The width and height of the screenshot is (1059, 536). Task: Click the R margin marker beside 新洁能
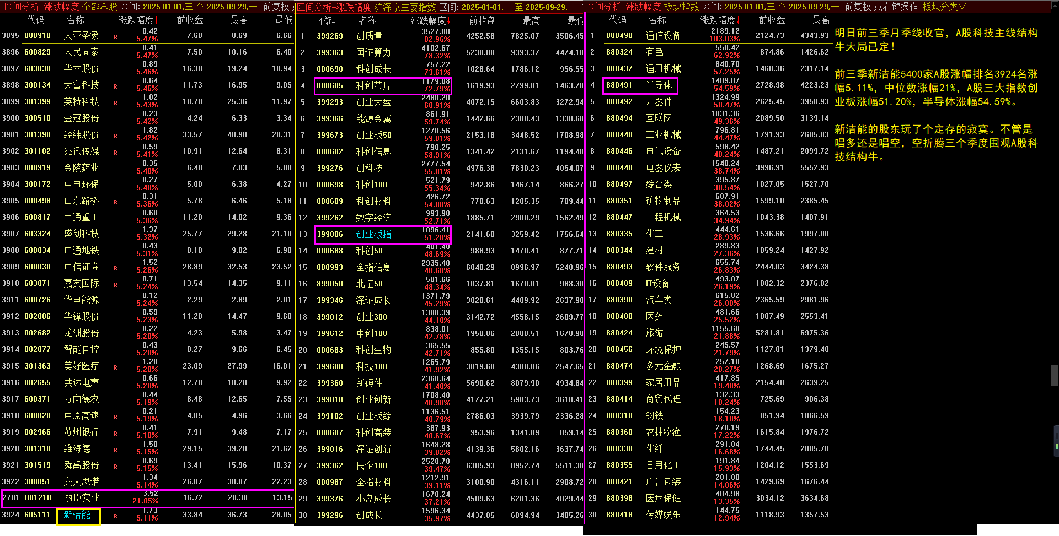[x=115, y=516]
